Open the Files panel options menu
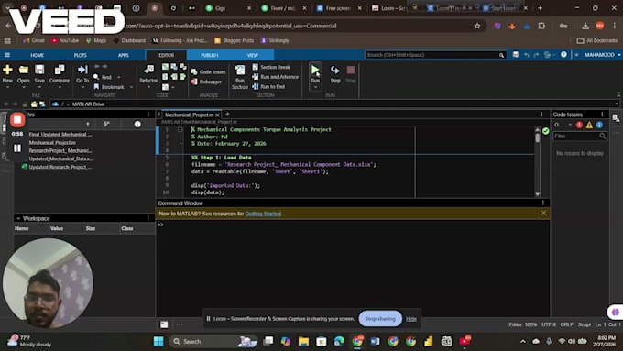The width and height of the screenshot is (623, 351). 148,115
